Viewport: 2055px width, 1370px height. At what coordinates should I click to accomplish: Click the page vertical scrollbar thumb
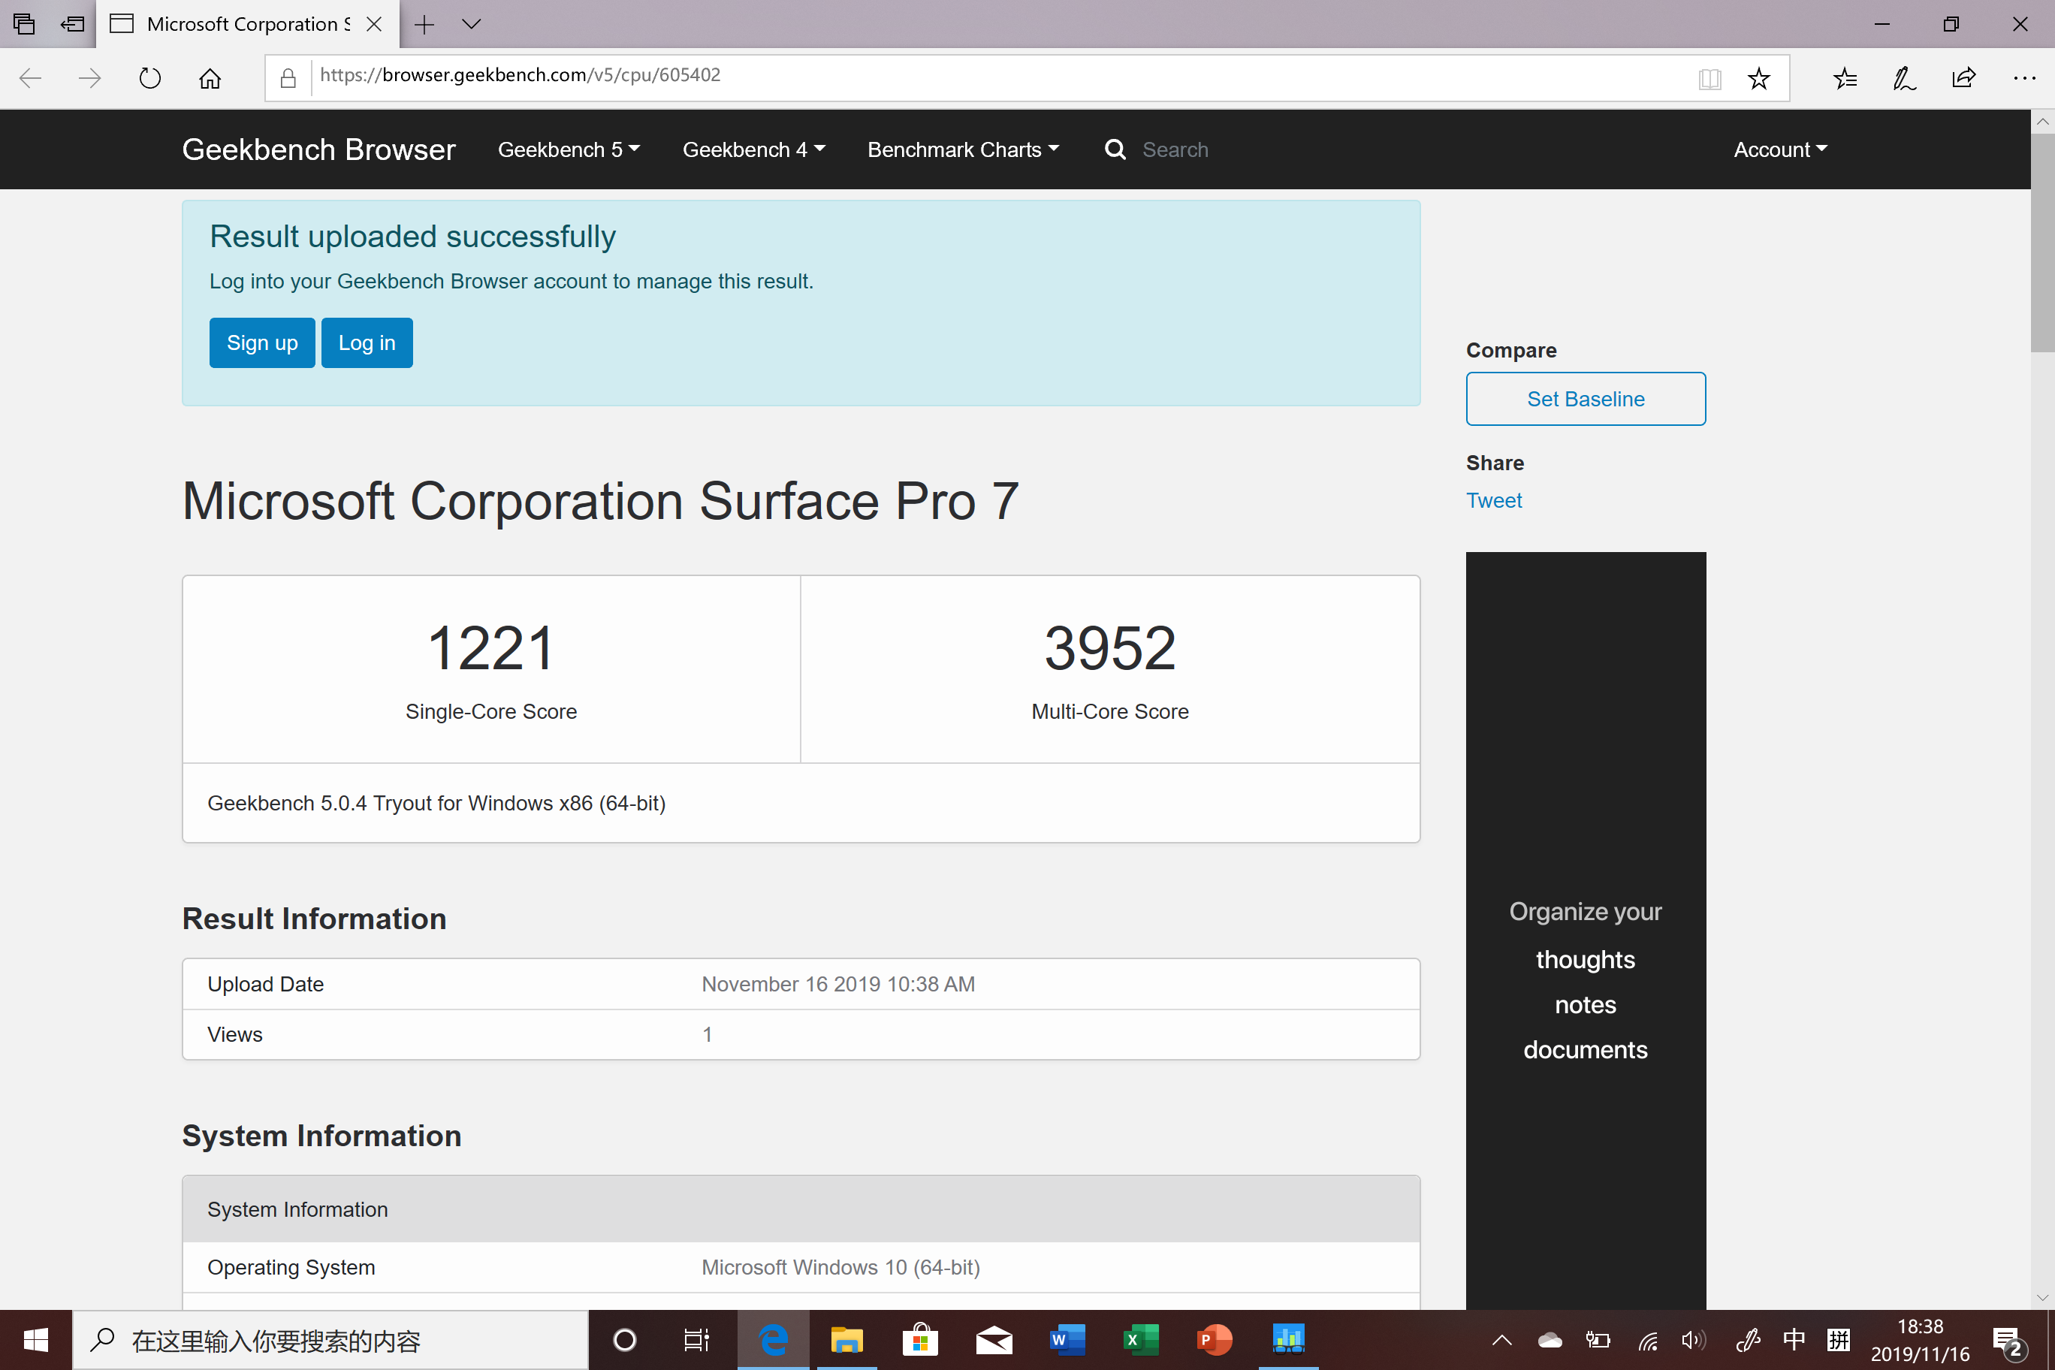(2042, 243)
